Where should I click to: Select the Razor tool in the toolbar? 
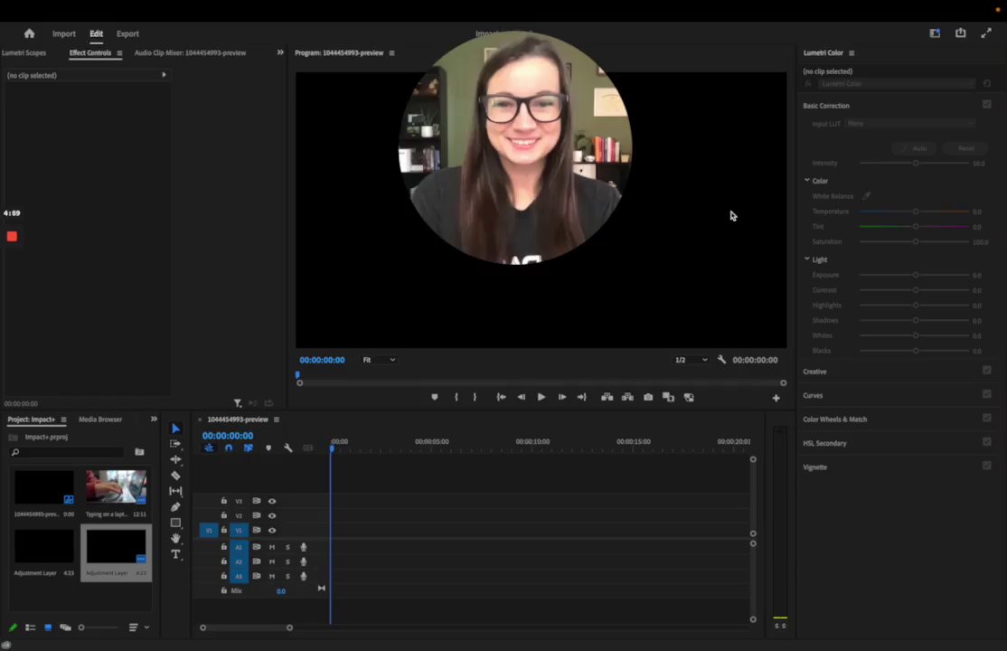click(x=175, y=476)
